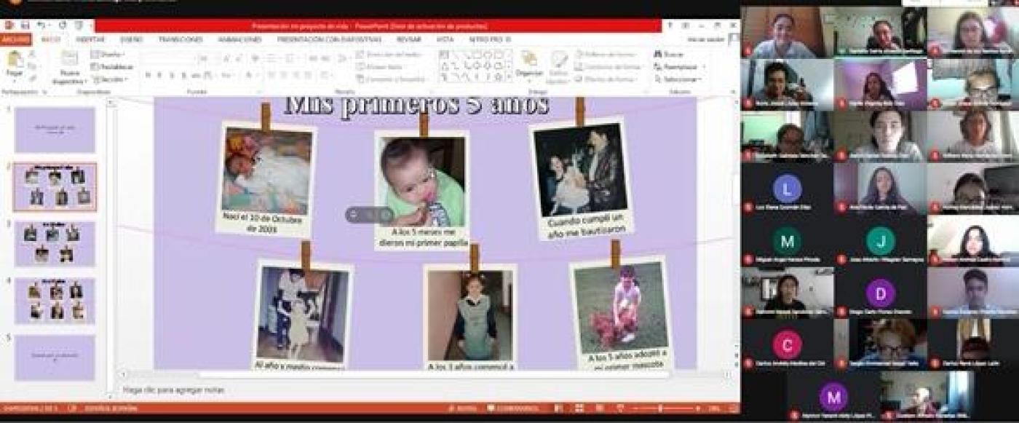Image resolution: width=1019 pixels, height=423 pixels.
Task: Open the ARCHIVO tab
Action: tap(15, 39)
